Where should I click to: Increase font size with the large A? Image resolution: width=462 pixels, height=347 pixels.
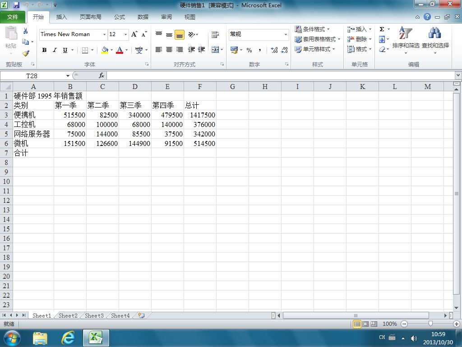(x=134, y=34)
